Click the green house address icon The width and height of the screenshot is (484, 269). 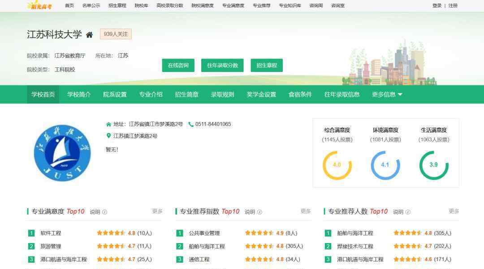[108, 124]
